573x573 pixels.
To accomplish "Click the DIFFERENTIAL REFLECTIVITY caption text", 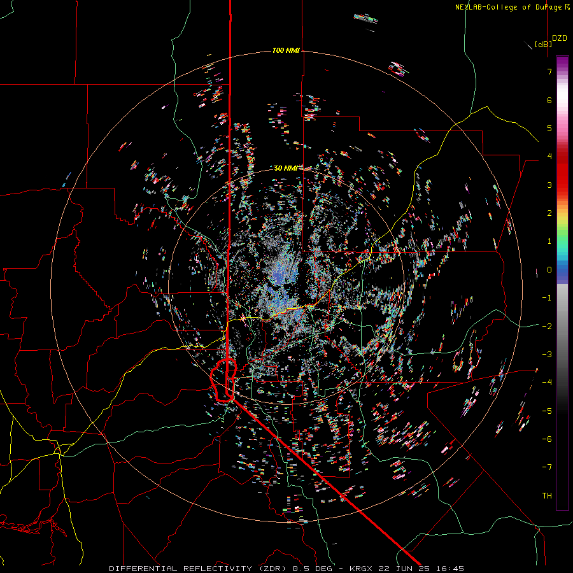I will pos(181,569).
